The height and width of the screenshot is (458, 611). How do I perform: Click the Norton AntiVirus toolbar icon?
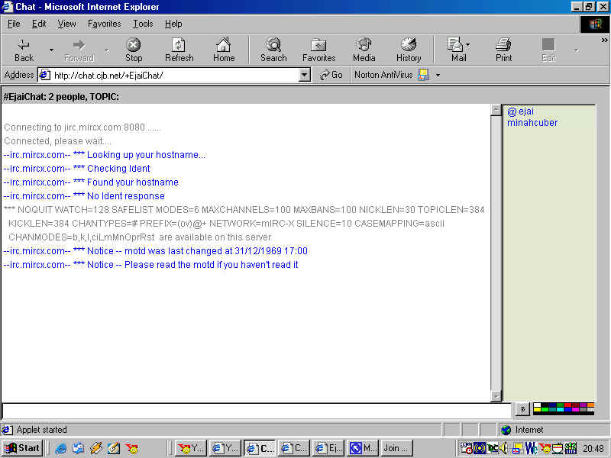tap(423, 74)
